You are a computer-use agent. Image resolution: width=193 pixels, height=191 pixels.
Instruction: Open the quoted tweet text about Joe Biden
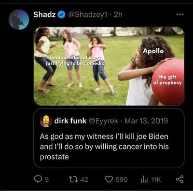tap(104, 147)
